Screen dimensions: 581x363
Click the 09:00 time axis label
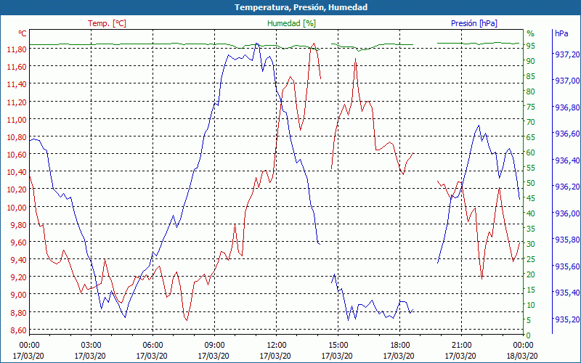pyautogui.click(x=214, y=346)
